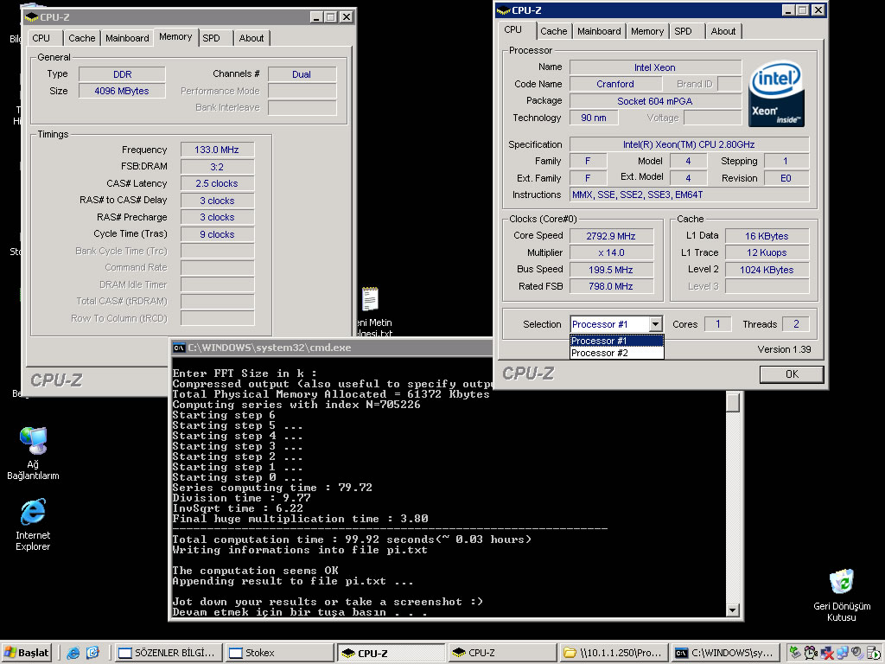Open the Processor selection dropdown arrow

click(x=655, y=324)
